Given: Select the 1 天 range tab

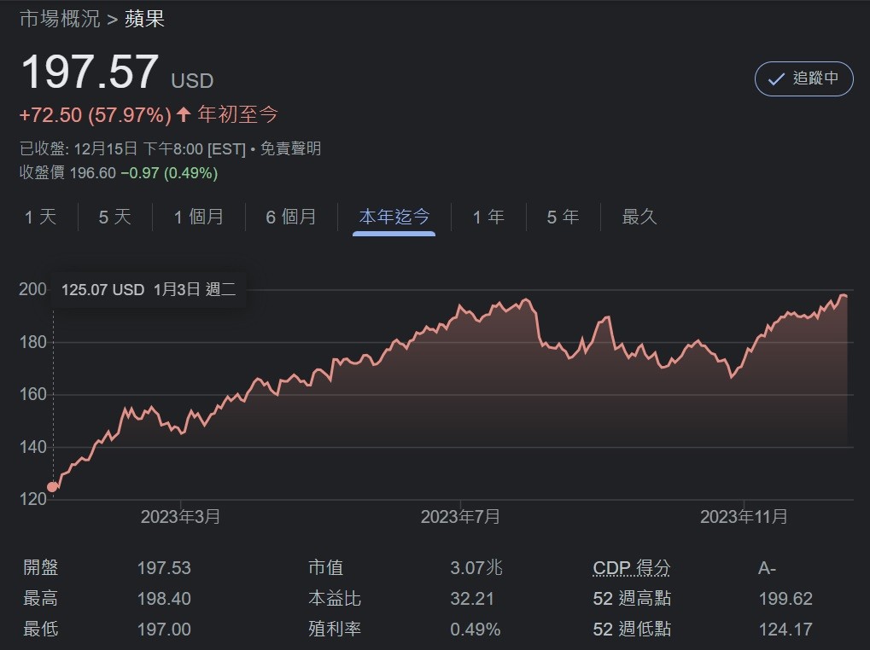Looking at the screenshot, I should point(40,217).
